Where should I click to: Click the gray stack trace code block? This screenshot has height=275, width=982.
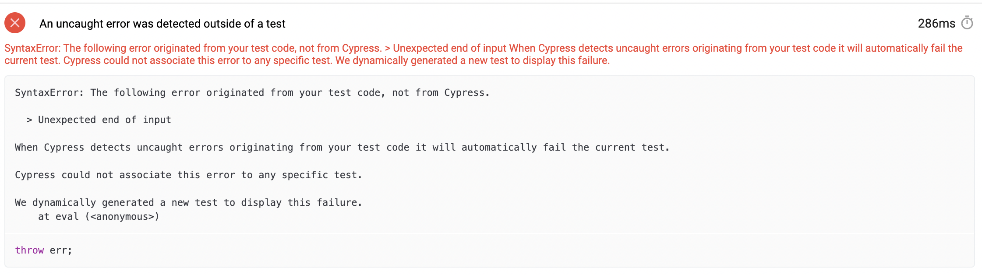tap(489, 155)
